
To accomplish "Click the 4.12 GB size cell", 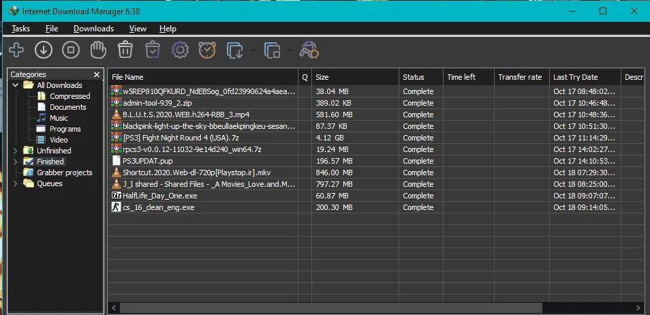I will coord(355,137).
